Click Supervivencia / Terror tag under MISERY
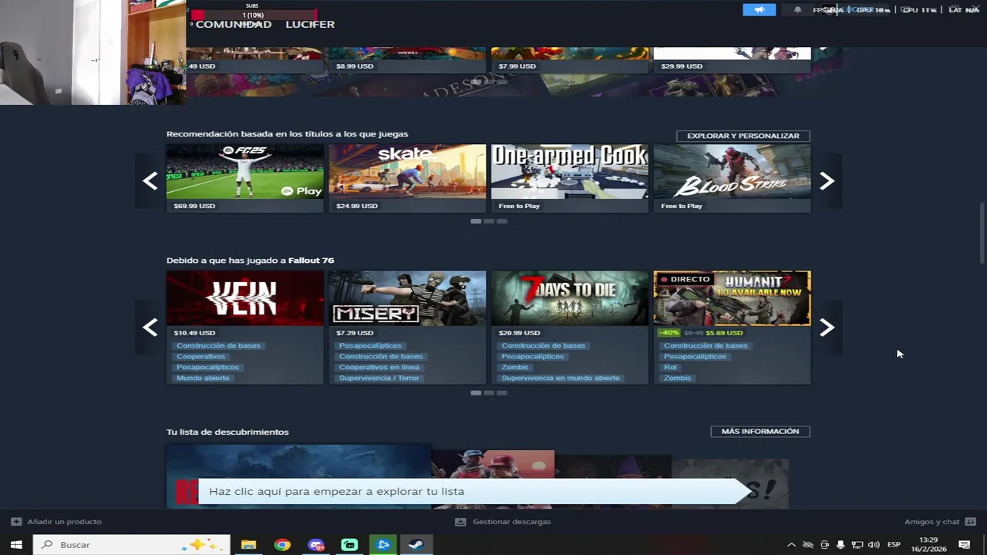Screen dimensions: 987x555 tap(379, 378)
